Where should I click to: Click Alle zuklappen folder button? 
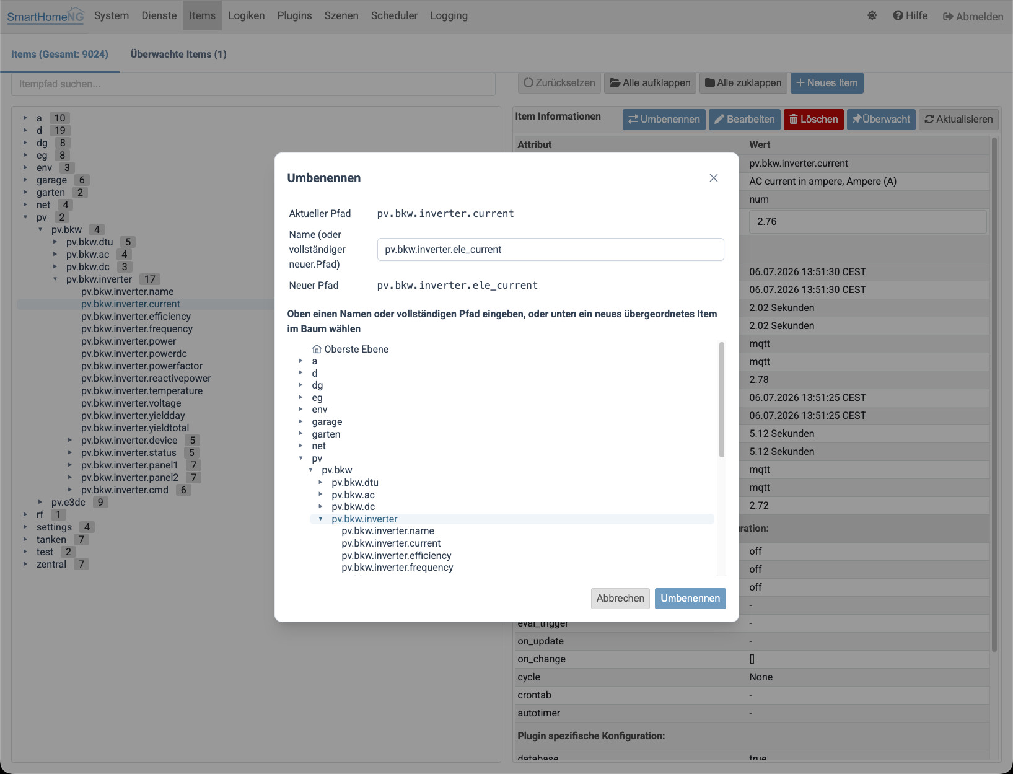[x=743, y=82]
